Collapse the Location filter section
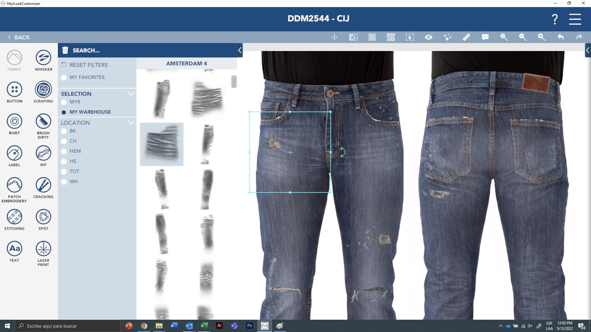This screenshot has width=591, height=332. pos(131,123)
